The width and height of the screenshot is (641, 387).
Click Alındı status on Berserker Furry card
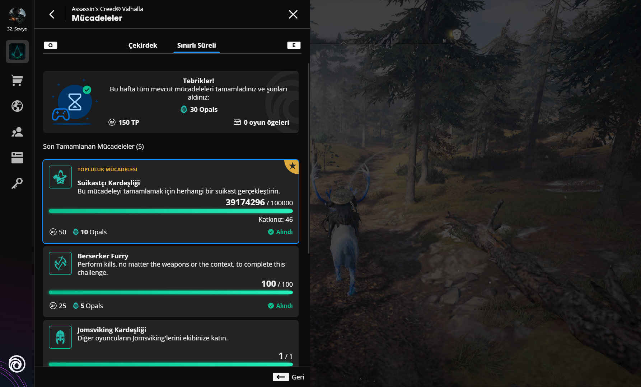pos(280,306)
